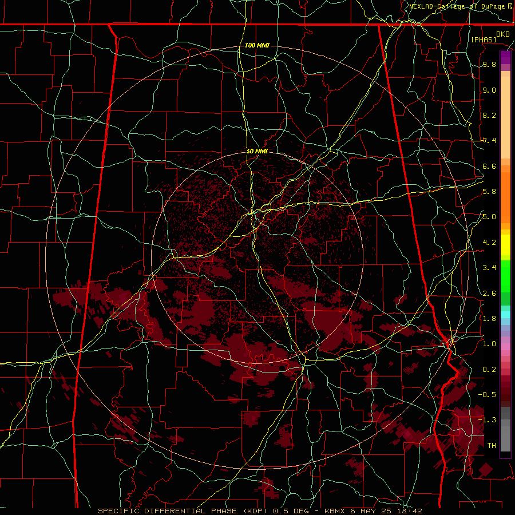Pick the yellow band near 4.2

click(x=505, y=245)
